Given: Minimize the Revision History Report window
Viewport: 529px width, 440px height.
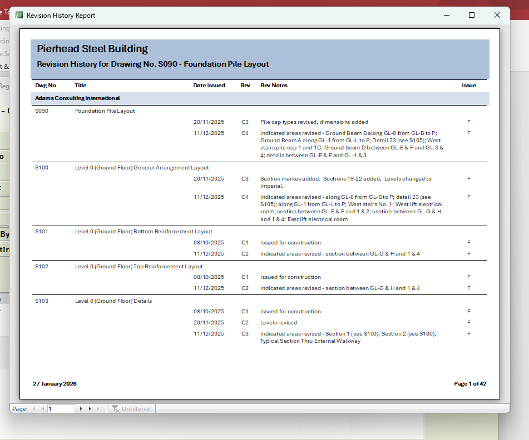Looking at the screenshot, I should click(446, 16).
